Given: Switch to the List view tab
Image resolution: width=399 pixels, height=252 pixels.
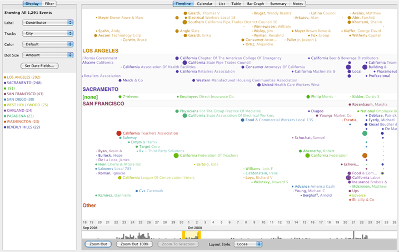Looking at the screenshot, I should (222, 4).
